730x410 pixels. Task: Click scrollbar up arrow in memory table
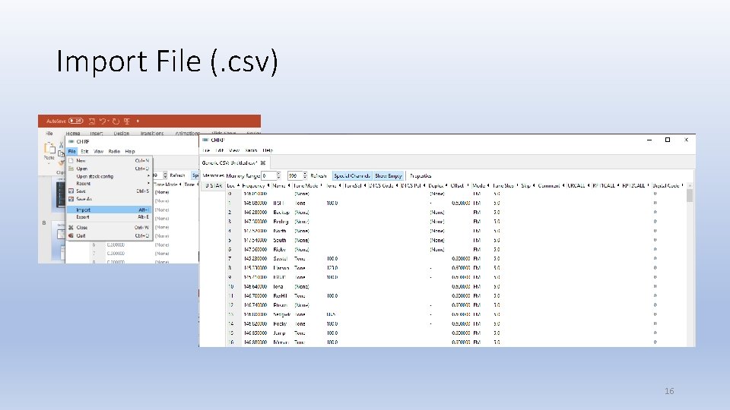[690, 185]
